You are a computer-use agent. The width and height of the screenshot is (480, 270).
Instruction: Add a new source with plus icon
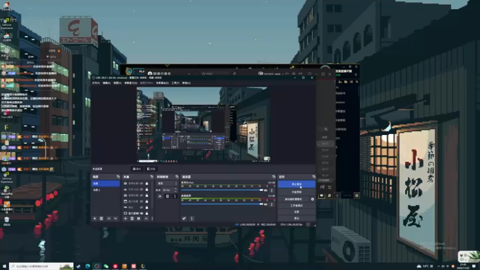tap(125, 218)
